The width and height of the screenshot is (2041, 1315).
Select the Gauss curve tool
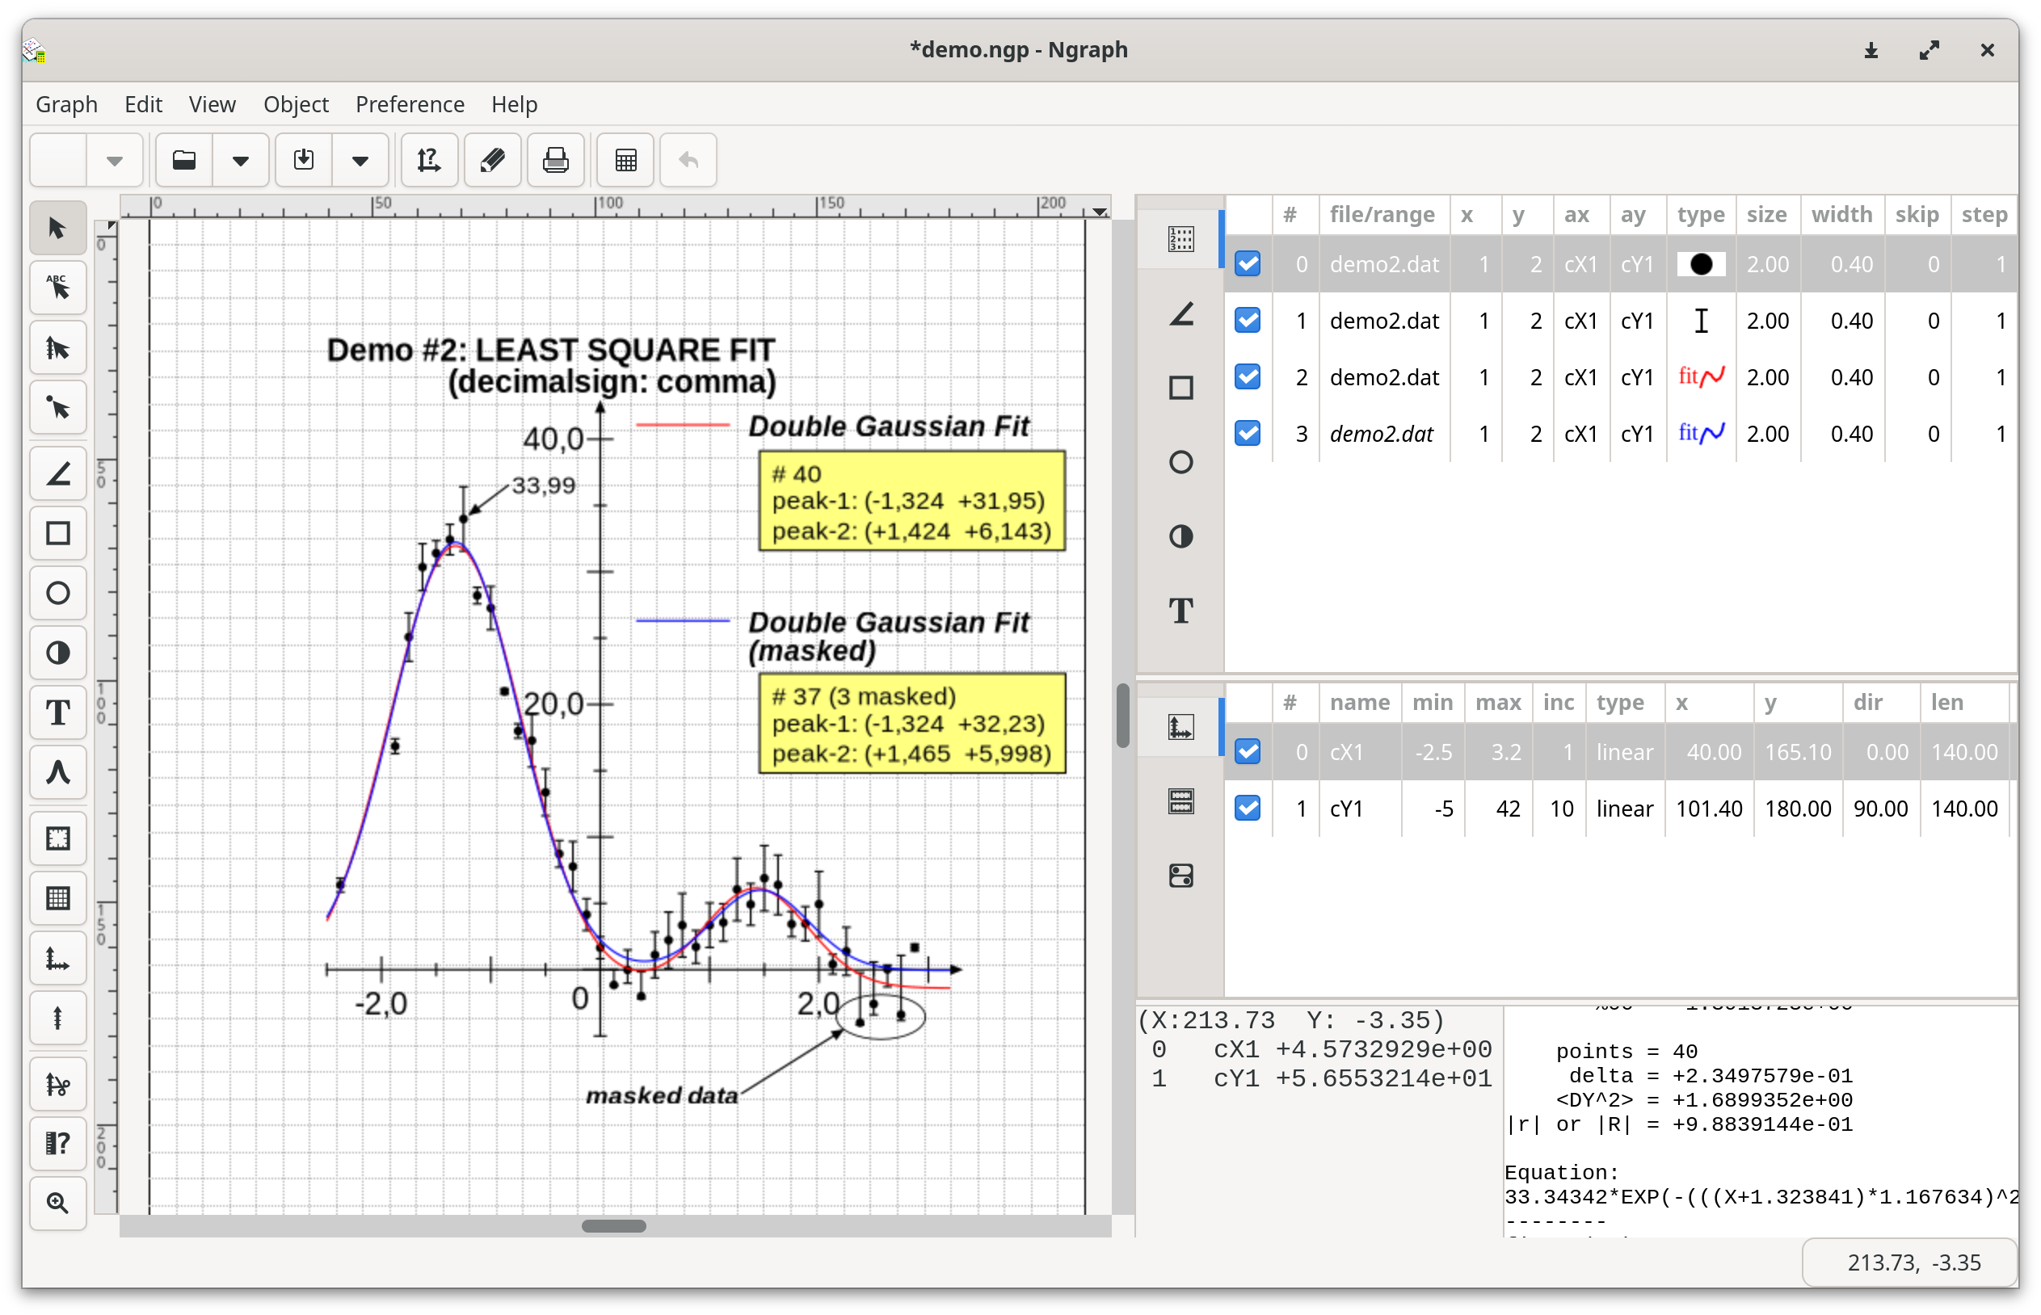[57, 773]
